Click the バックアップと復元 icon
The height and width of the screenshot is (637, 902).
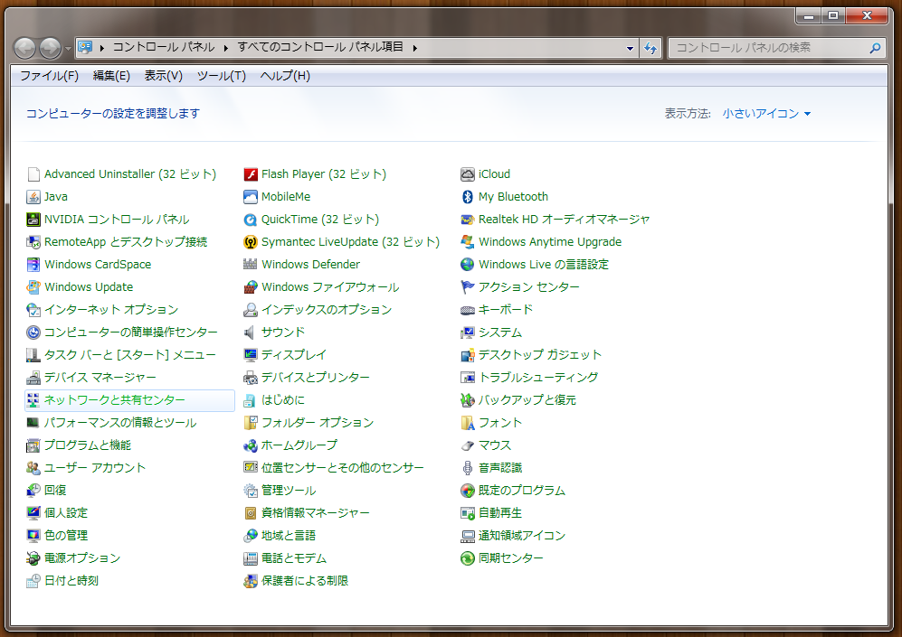467,399
